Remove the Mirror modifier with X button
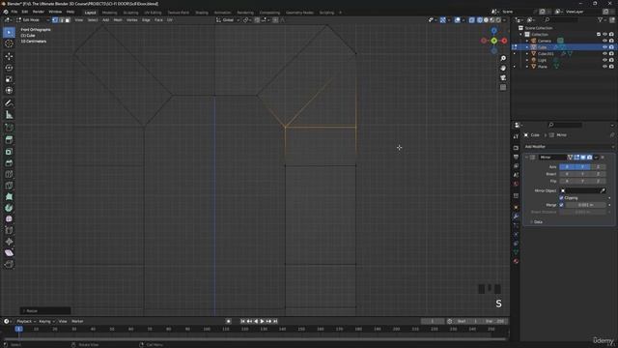 [x=603, y=158]
